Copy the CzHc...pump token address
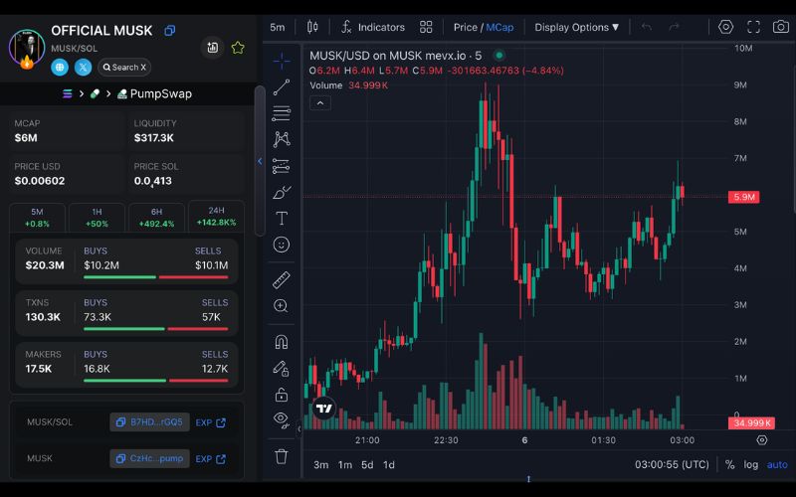 pos(150,458)
